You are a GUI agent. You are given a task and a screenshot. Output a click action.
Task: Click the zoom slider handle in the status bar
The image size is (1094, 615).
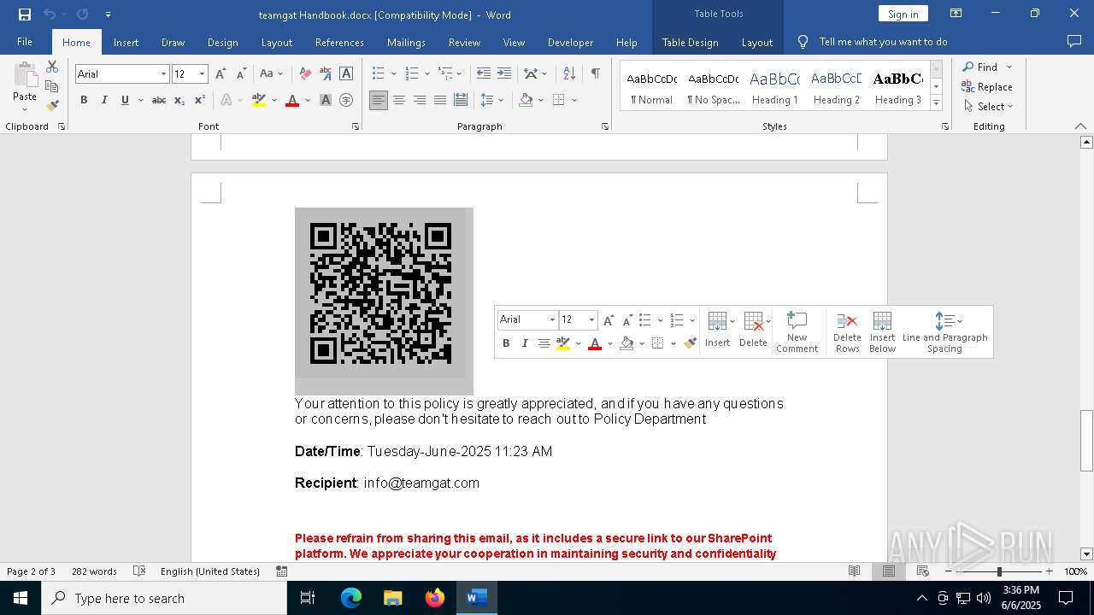(x=998, y=571)
